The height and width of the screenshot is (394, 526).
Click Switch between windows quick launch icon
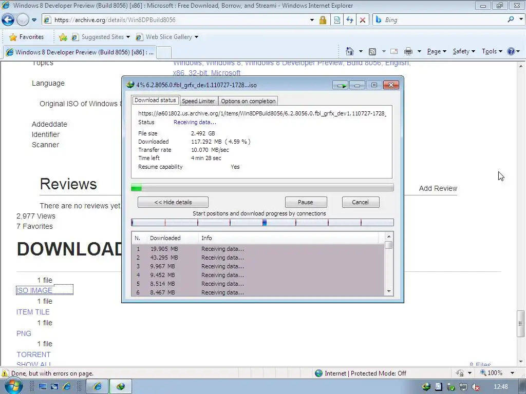coord(54,387)
